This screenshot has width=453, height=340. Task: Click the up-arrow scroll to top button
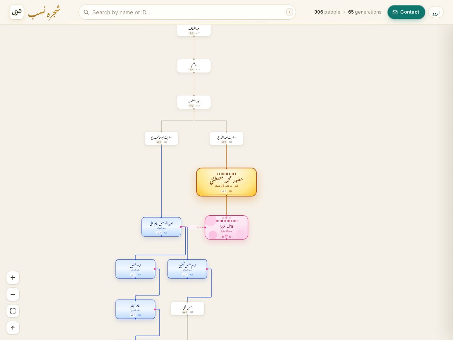(x=13, y=328)
